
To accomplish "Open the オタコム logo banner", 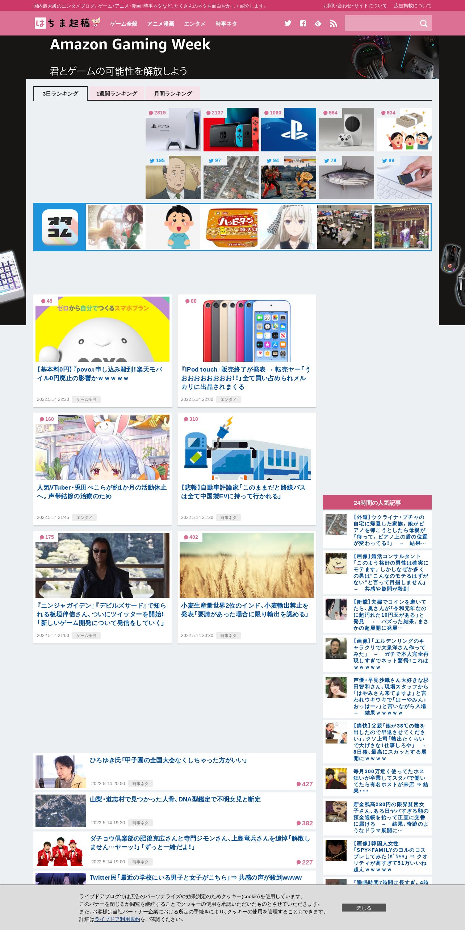I will click(60, 227).
